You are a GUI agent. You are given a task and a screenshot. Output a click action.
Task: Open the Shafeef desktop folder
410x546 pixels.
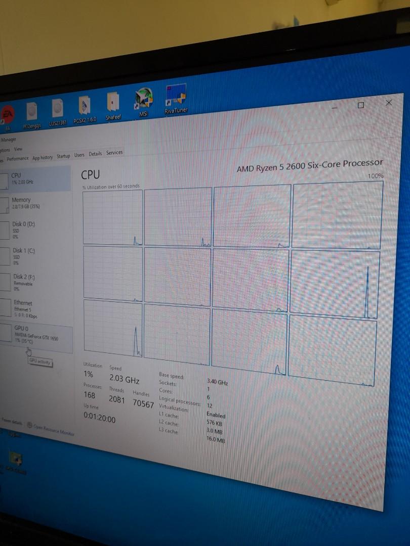[113, 106]
